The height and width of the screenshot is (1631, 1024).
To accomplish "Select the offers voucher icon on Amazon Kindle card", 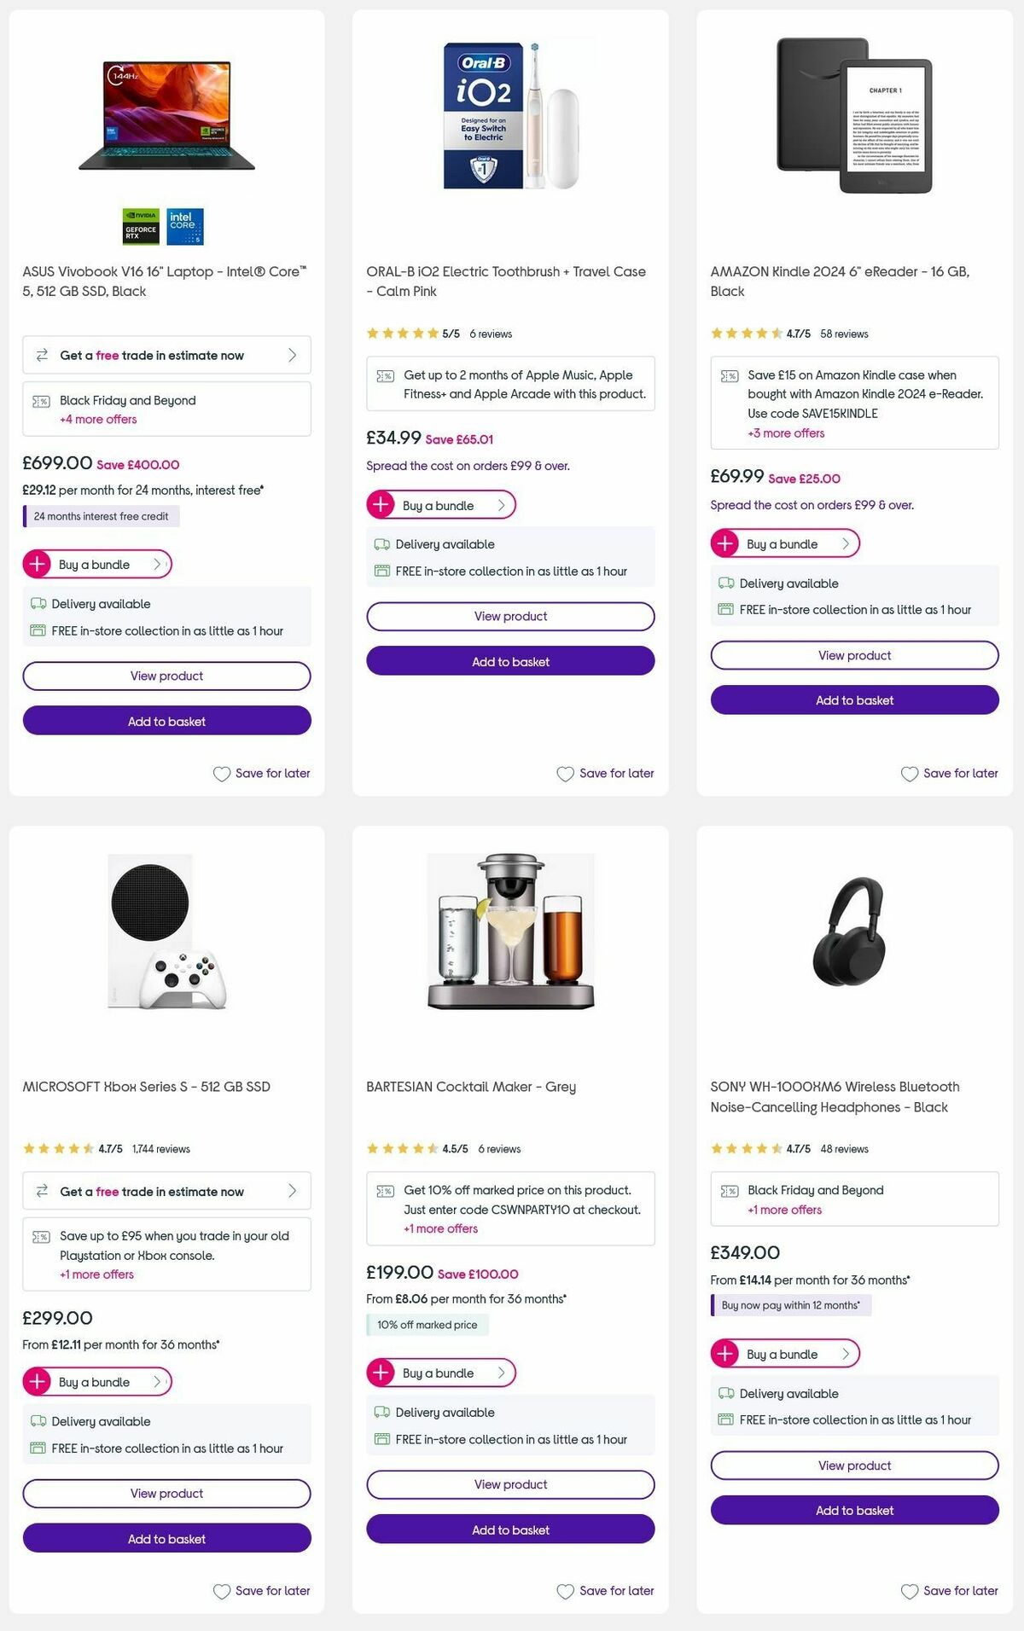I will point(729,374).
